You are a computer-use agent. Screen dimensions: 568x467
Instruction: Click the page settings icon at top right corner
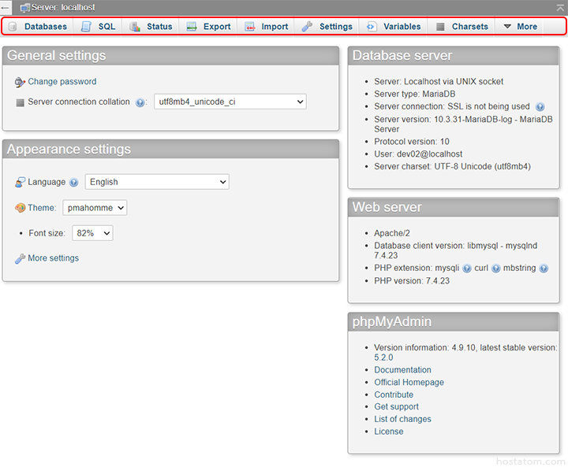tap(560, 7)
